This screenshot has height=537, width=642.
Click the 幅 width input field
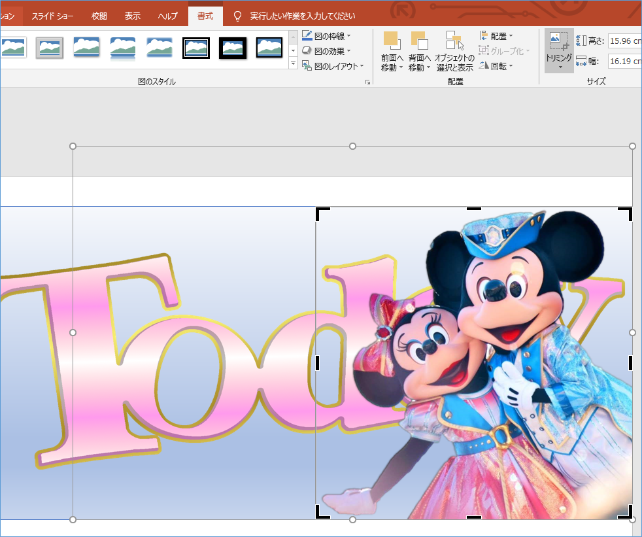(x=625, y=61)
